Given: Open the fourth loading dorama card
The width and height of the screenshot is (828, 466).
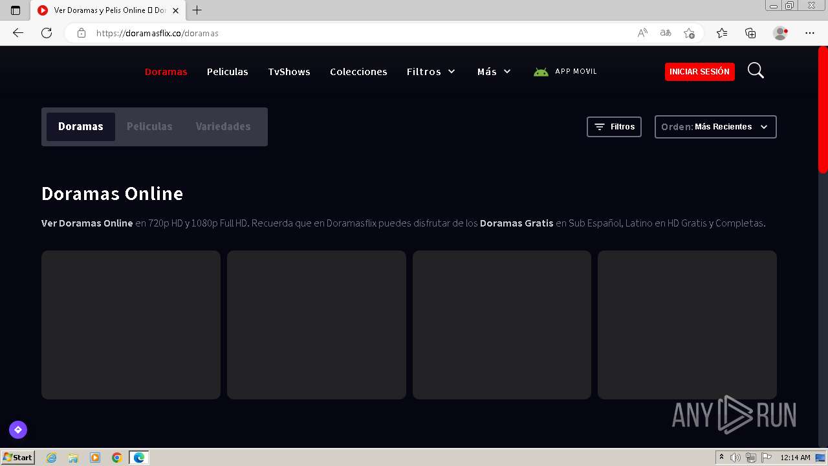Looking at the screenshot, I should coord(687,325).
